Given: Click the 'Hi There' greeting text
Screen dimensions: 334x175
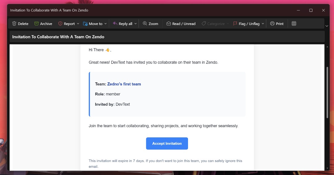Looking at the screenshot, I should click(x=100, y=50).
